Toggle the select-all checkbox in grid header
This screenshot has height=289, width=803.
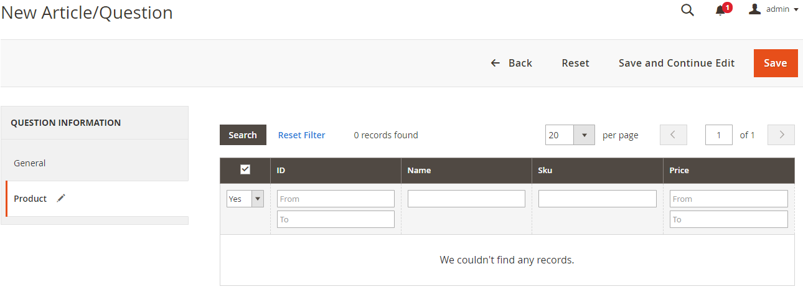(245, 169)
